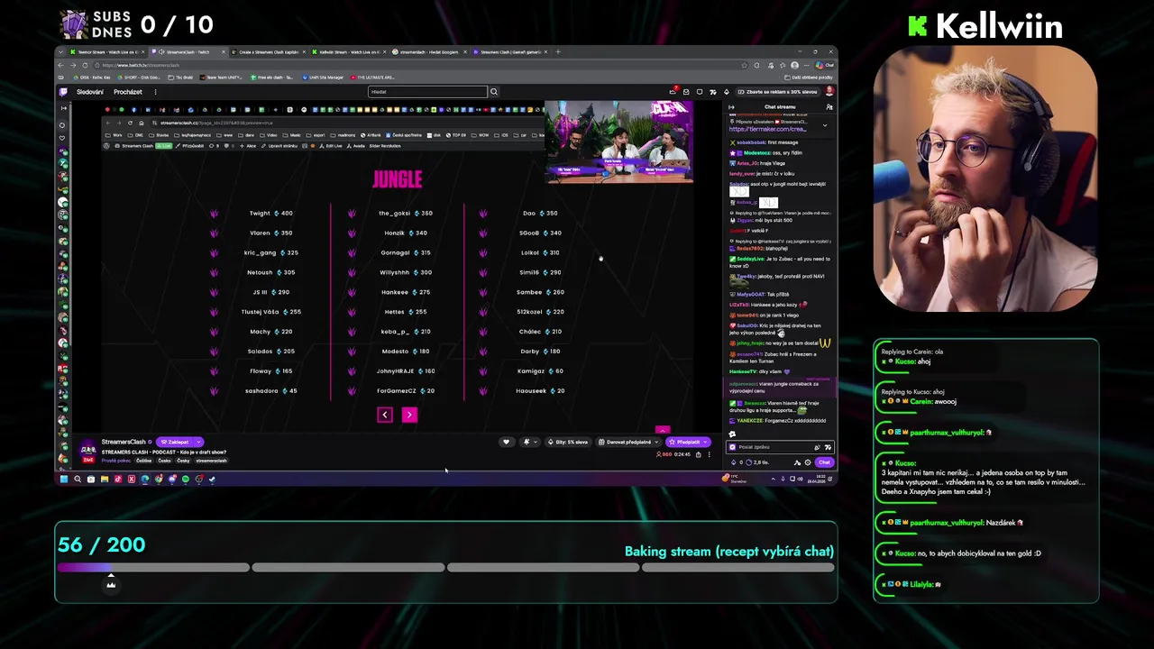
Task: Select Twight 400 in Jungle list
Action: pos(270,214)
